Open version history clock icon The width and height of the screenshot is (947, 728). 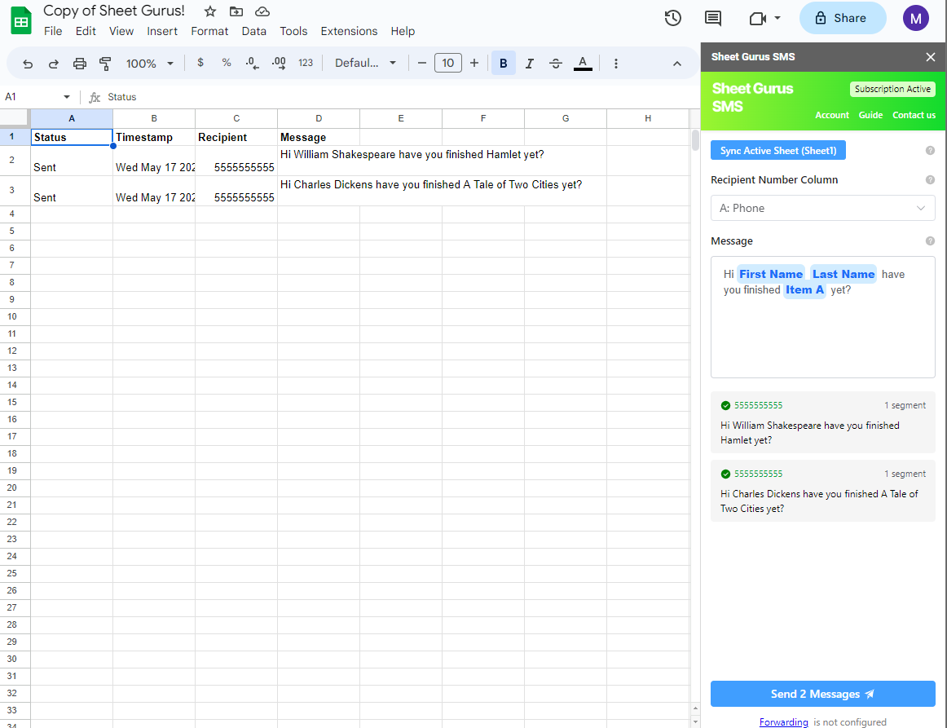click(672, 18)
